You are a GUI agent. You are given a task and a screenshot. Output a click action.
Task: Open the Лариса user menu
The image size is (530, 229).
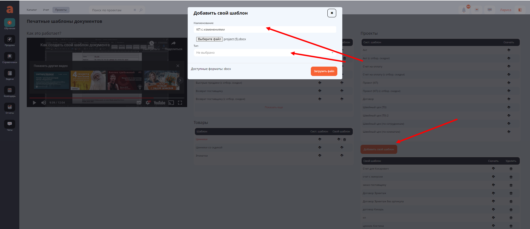pyautogui.click(x=505, y=10)
